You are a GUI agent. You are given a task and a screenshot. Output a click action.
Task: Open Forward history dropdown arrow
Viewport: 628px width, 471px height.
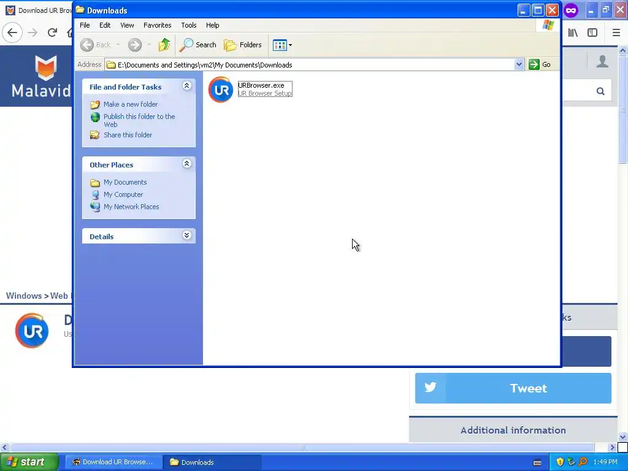(149, 45)
